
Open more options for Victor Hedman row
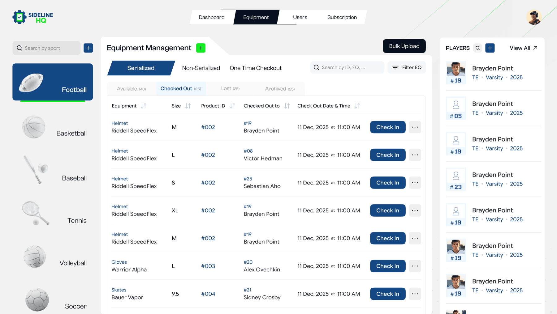(415, 155)
